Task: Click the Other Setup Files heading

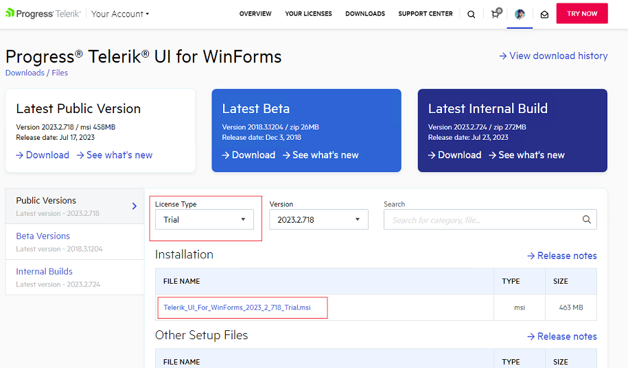Action: [202, 335]
